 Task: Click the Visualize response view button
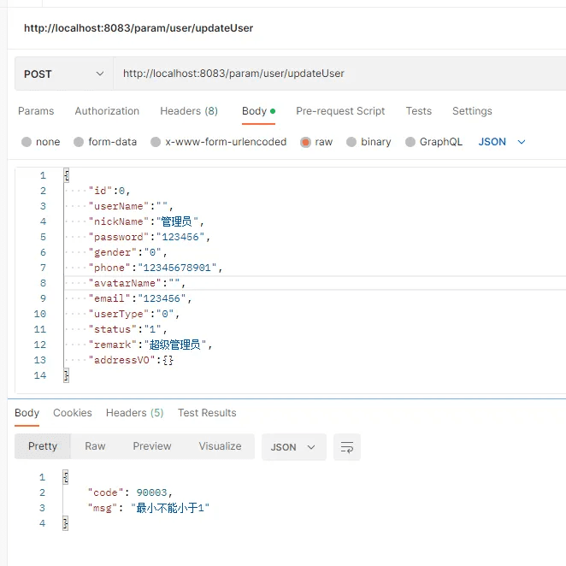coord(220,446)
